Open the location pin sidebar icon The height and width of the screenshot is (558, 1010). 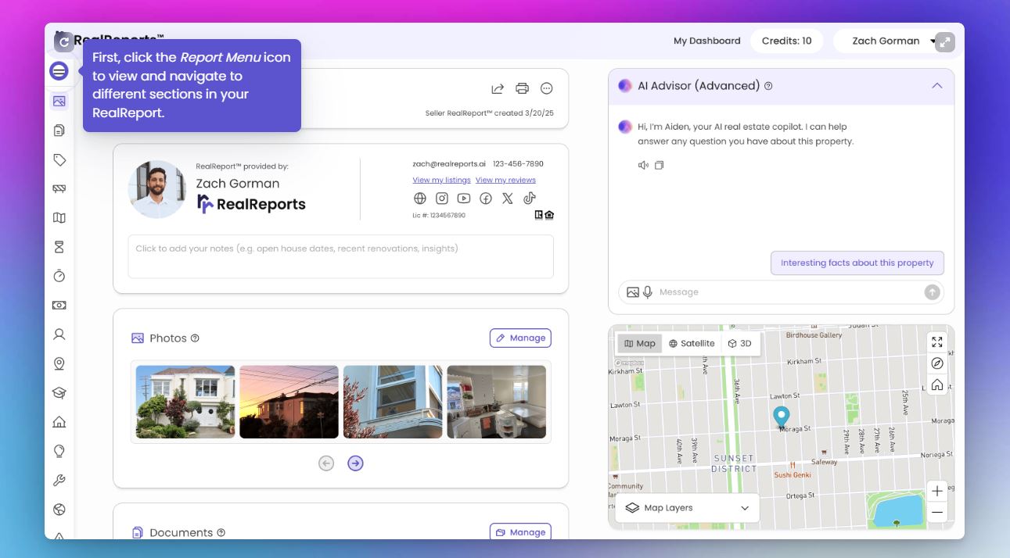click(59, 363)
